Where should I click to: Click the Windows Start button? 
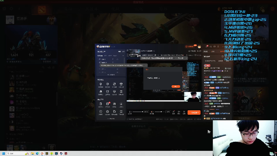click(x=3, y=153)
